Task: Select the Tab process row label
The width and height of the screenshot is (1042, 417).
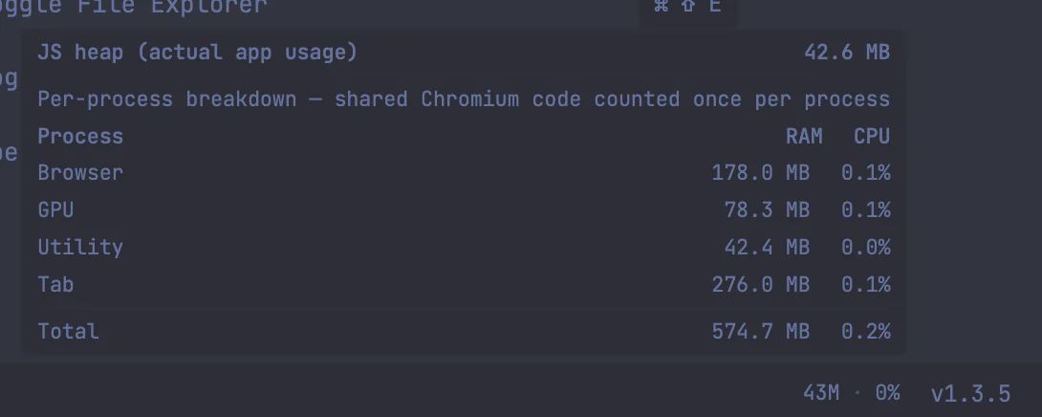Action: click(x=55, y=284)
